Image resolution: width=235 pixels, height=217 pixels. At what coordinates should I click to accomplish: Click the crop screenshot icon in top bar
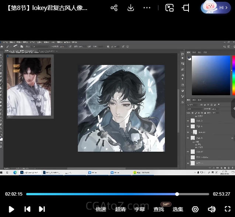[186, 8]
